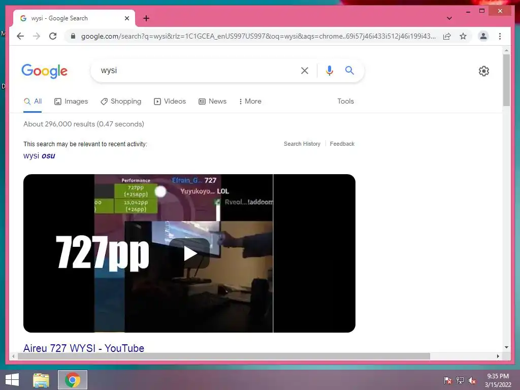The height and width of the screenshot is (390, 520).
Task: Click the Google logo
Action: pos(45,71)
